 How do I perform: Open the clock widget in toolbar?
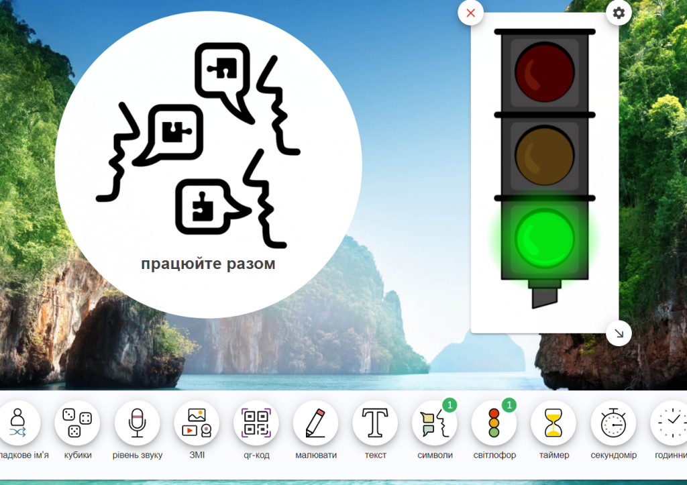[x=670, y=423]
